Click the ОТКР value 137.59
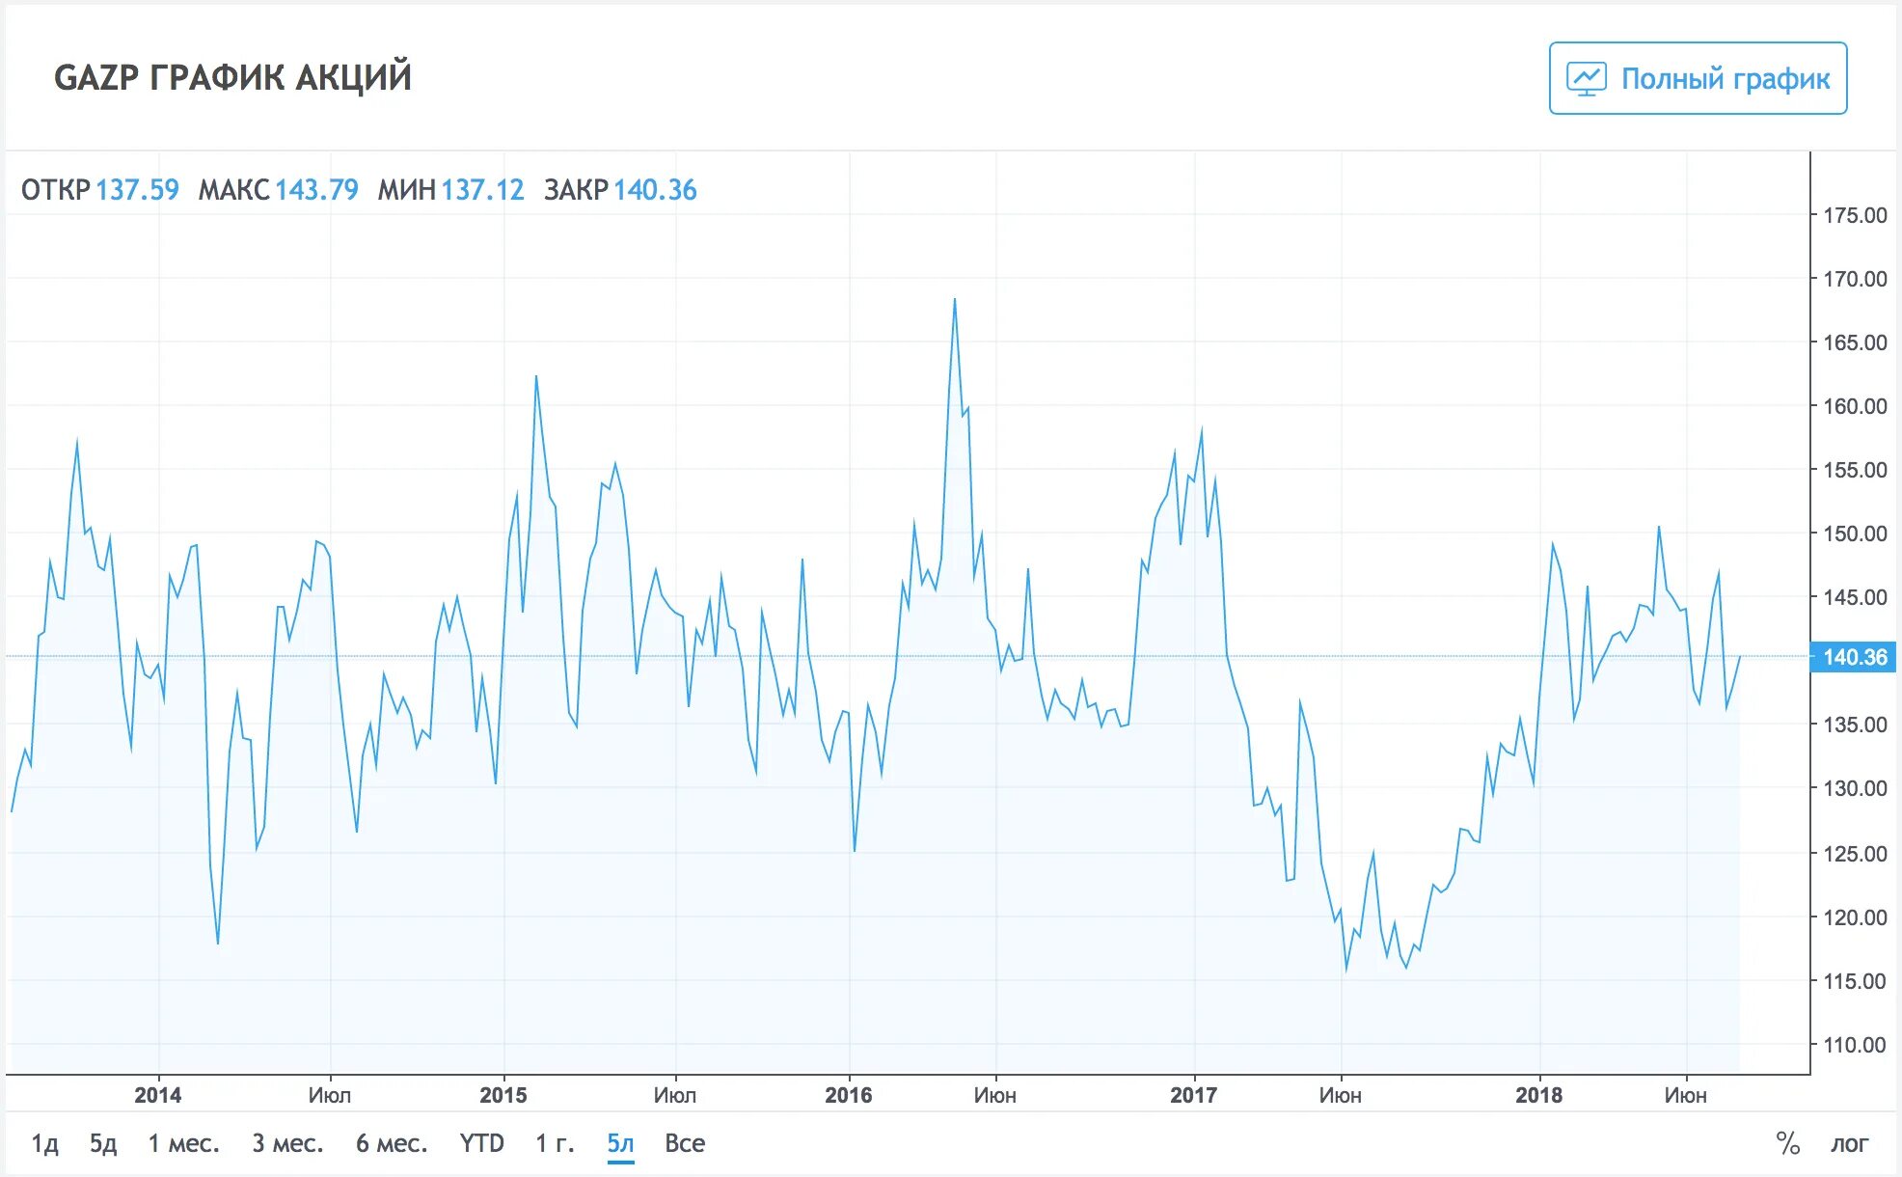This screenshot has width=1902, height=1177. 138,189
